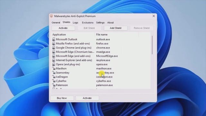
Task: Click palemoon.exe file name cell
Action: pyautogui.click(x=104, y=85)
